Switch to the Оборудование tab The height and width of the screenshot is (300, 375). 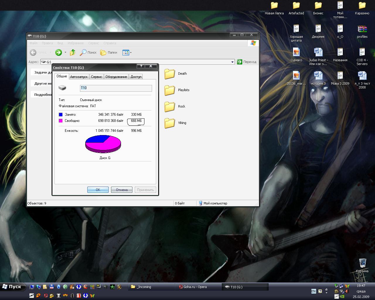point(116,77)
